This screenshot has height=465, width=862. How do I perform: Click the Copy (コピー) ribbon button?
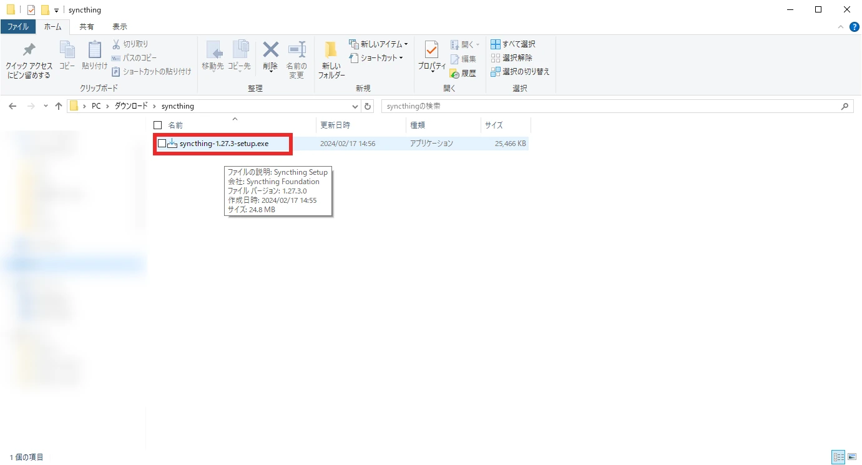pos(67,56)
